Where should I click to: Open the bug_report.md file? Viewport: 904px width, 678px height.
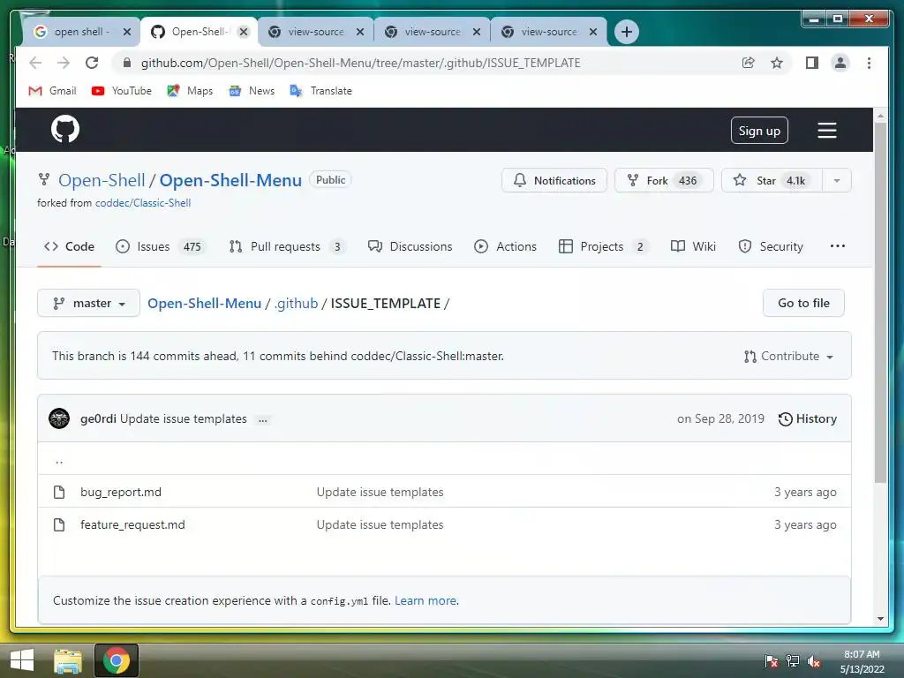(120, 492)
